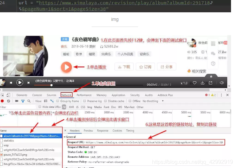This screenshot has width=236, height=168.
Task: Select the large request rows view icon
Action: pos(45,101)
